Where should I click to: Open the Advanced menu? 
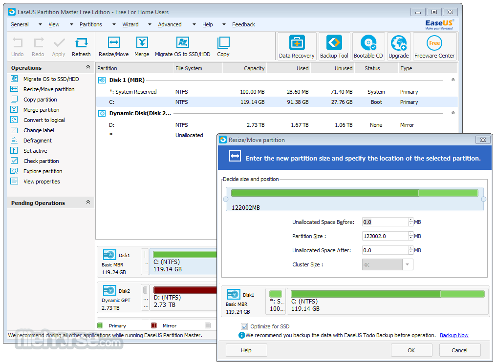point(170,25)
